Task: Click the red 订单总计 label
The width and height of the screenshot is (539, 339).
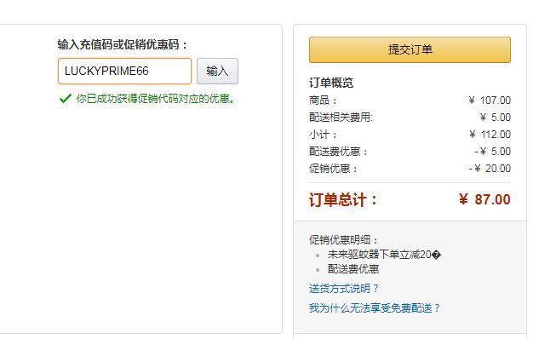Action: (x=343, y=200)
